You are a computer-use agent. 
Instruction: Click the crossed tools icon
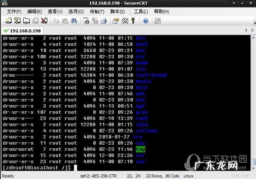click(x=125, y=21)
